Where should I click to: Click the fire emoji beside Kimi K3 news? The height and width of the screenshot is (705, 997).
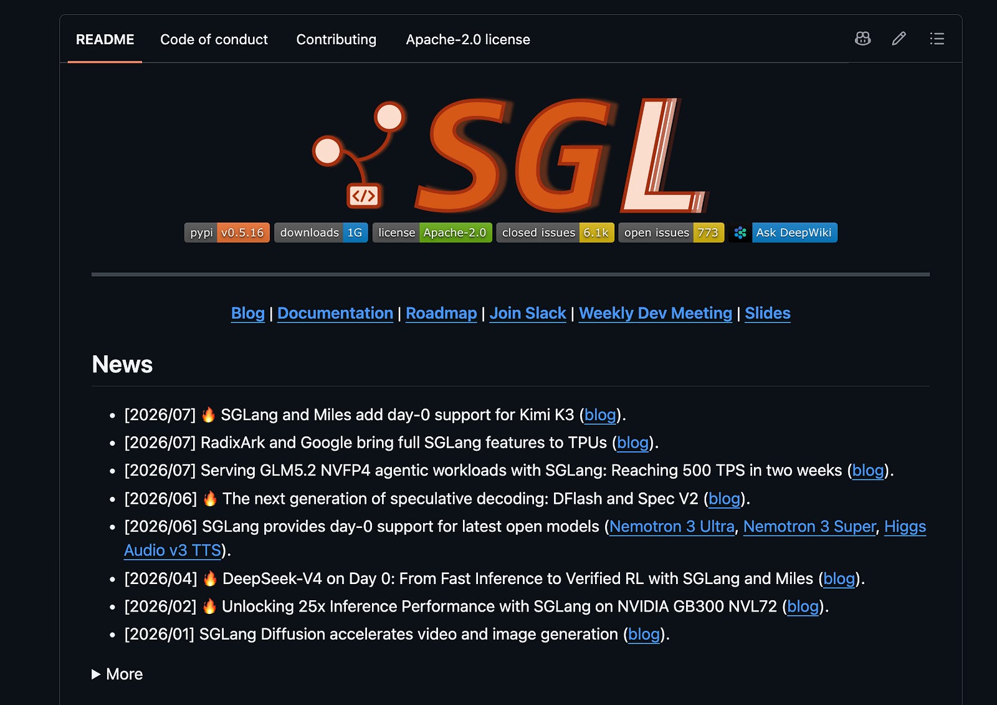pyautogui.click(x=208, y=415)
